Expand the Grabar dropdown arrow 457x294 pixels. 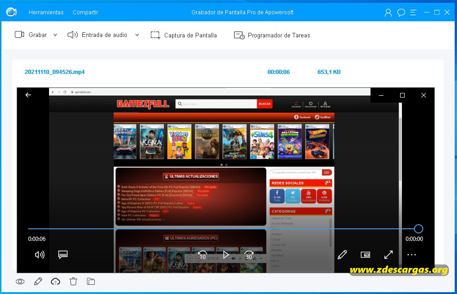click(x=55, y=35)
